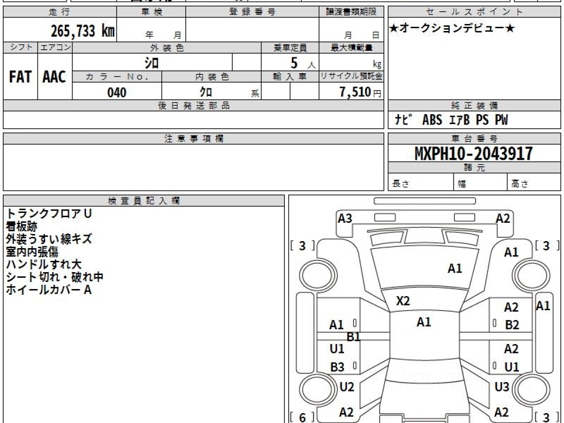Click the X2 mark on the windshield
The image size is (564, 423).
coord(403,301)
